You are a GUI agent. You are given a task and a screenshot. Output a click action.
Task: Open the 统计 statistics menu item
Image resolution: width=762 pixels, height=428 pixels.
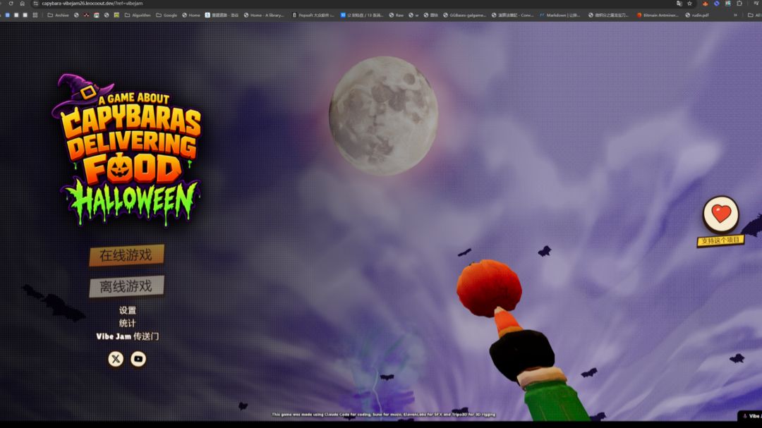[x=127, y=323]
